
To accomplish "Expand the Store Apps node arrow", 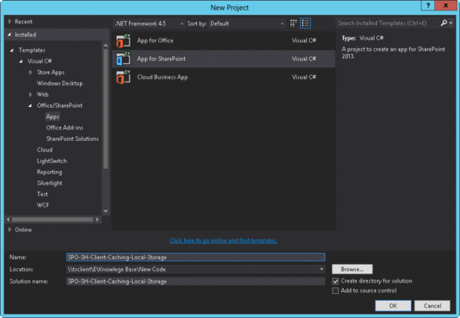I will pyautogui.click(x=30, y=72).
